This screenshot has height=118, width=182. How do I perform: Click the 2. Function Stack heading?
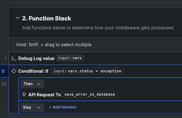(x=46, y=18)
